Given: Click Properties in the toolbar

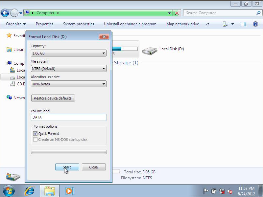Looking at the screenshot, I should 44,24.
